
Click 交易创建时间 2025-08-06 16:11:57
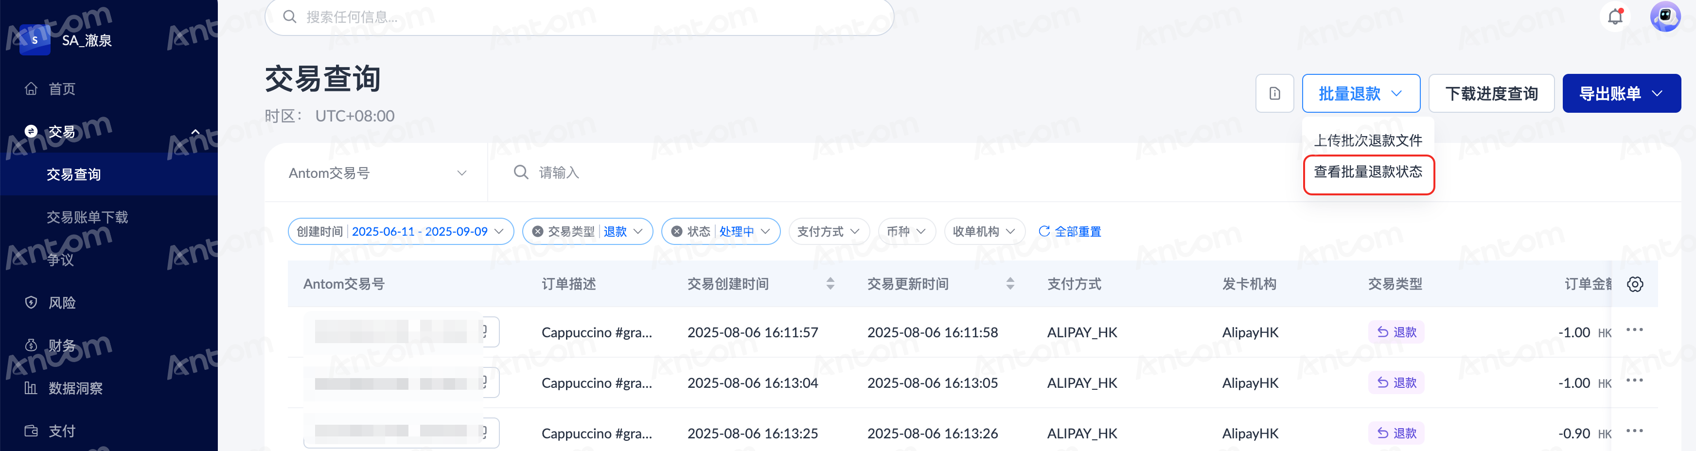point(753,332)
